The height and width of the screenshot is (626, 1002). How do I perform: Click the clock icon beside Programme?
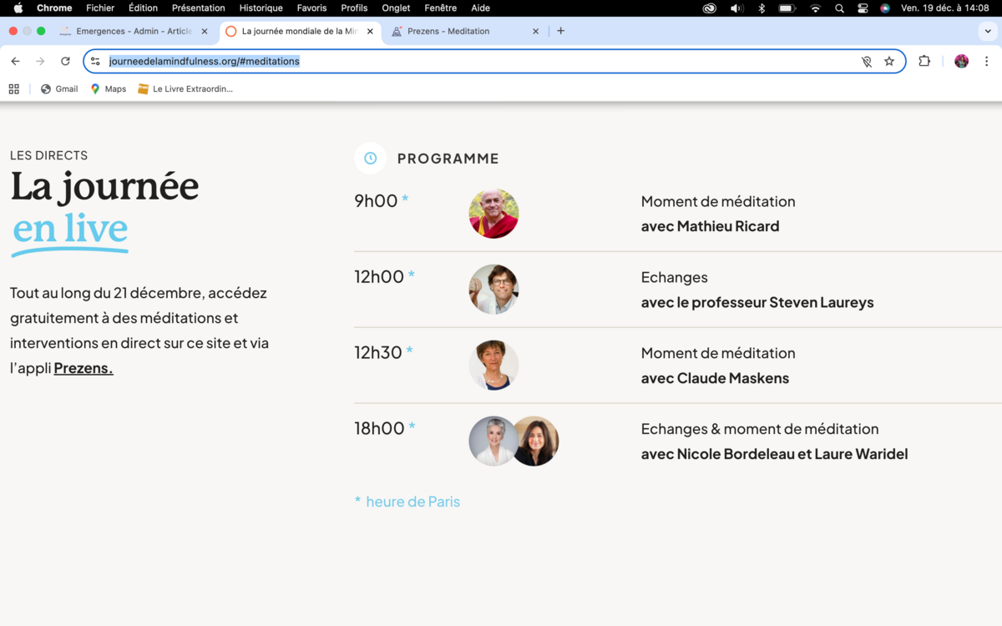click(x=370, y=159)
